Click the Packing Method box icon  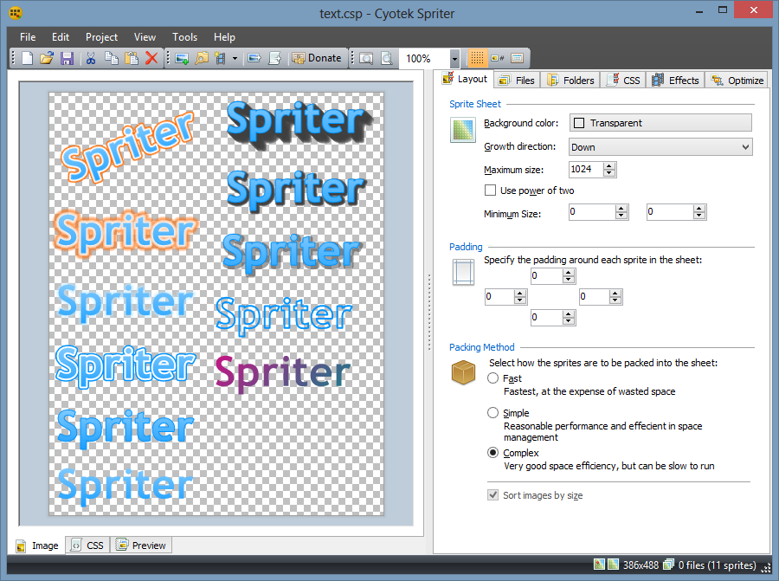tap(463, 372)
